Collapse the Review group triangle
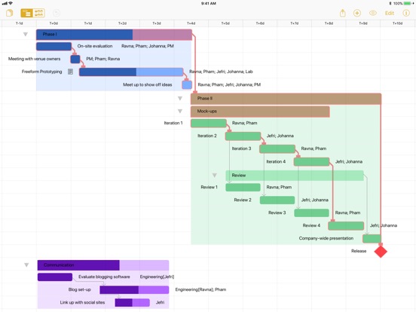The height and width of the screenshot is (312, 416). click(x=215, y=175)
